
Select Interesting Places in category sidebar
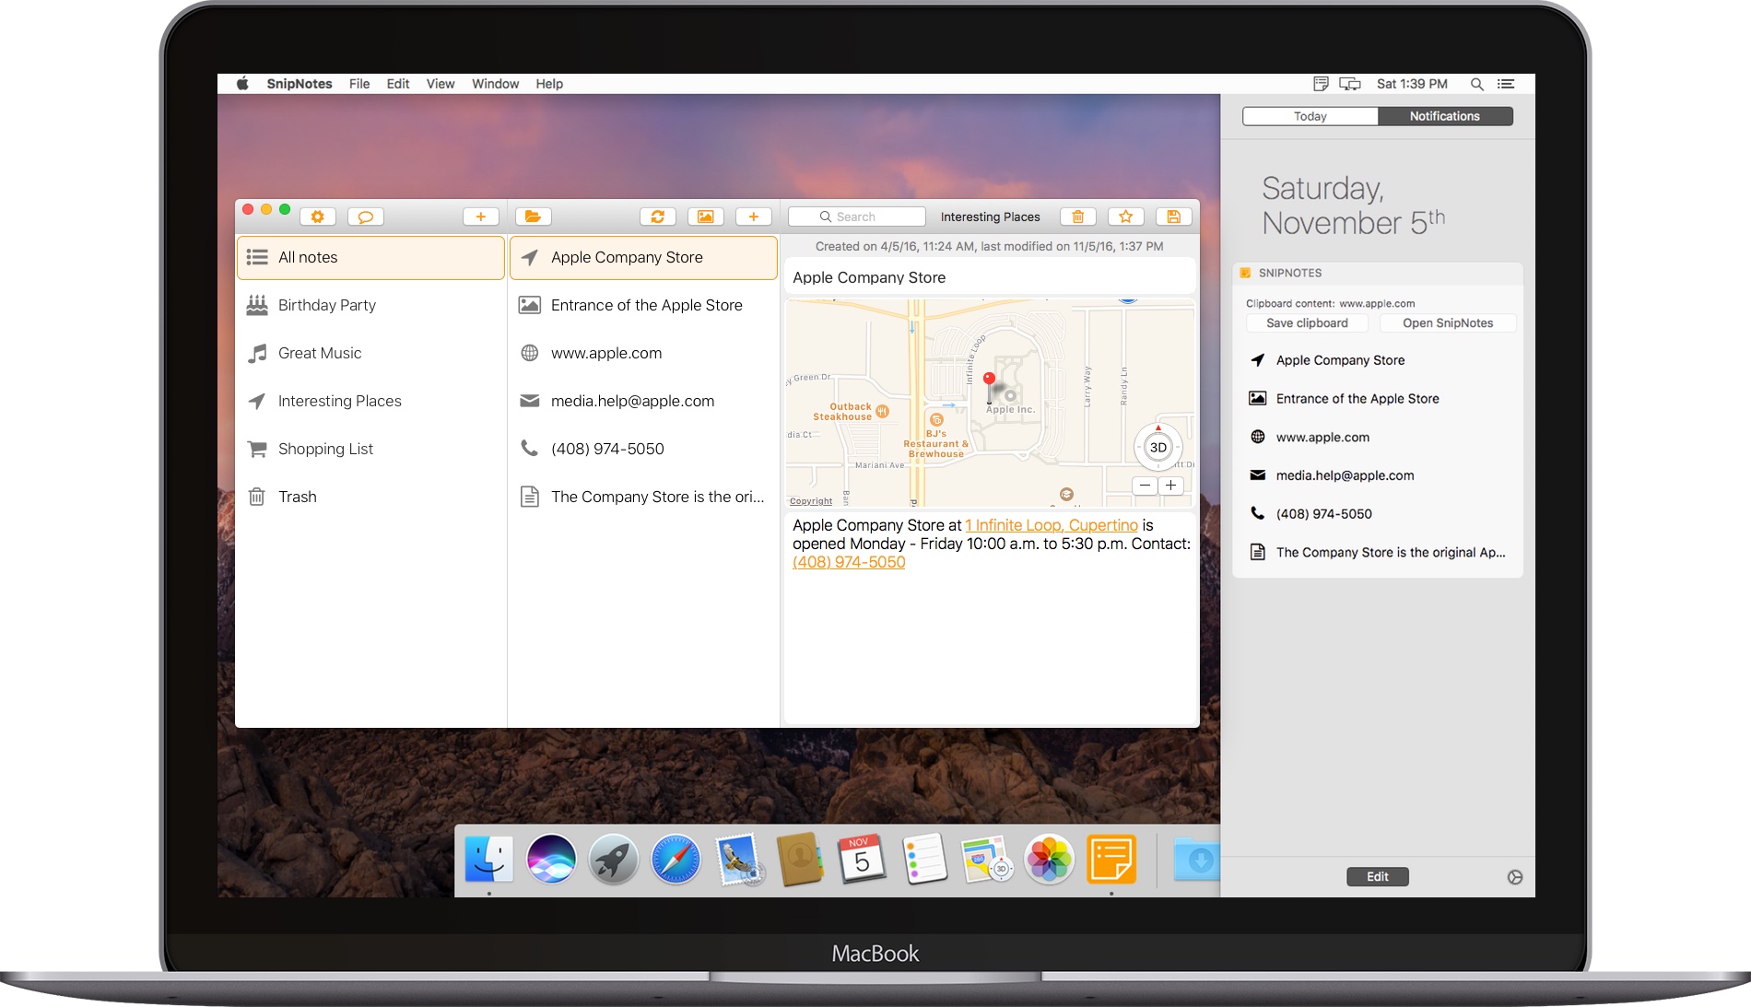point(371,401)
